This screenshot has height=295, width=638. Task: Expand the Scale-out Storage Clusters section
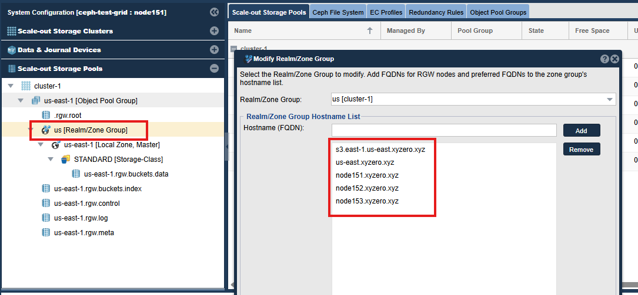click(x=215, y=31)
